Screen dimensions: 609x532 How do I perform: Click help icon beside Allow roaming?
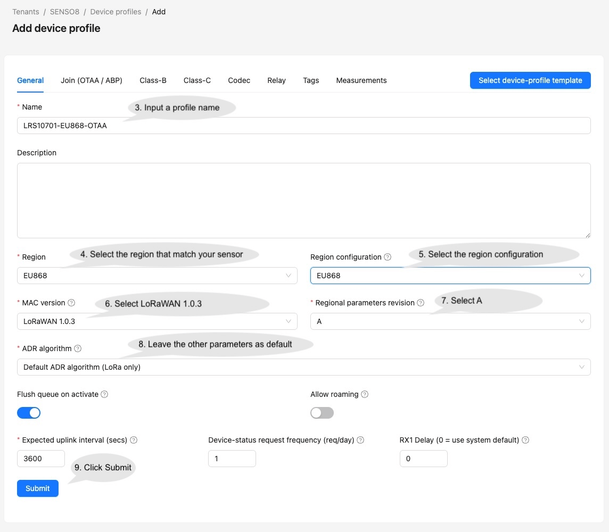[x=365, y=394]
